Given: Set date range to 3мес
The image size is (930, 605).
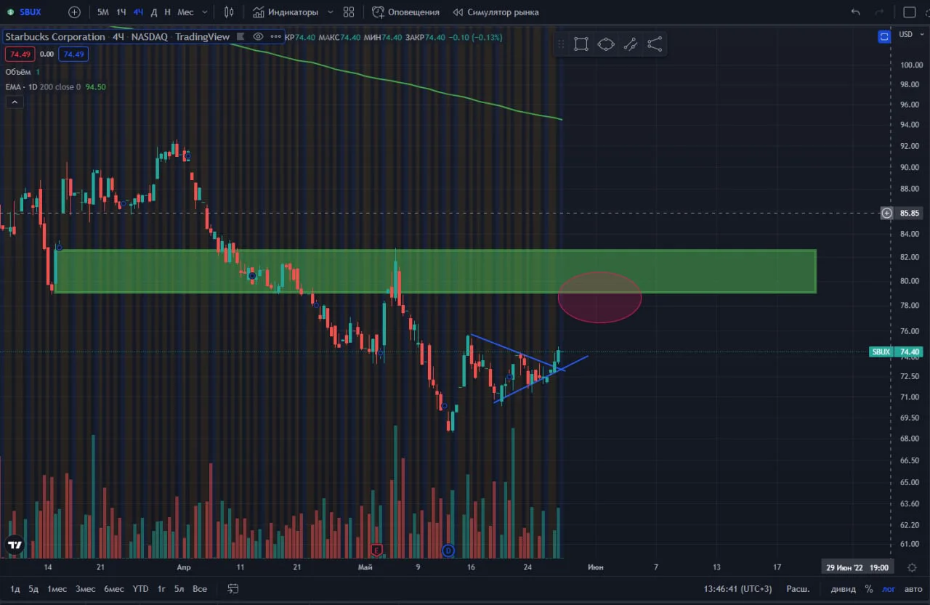Looking at the screenshot, I should pyautogui.click(x=86, y=589).
